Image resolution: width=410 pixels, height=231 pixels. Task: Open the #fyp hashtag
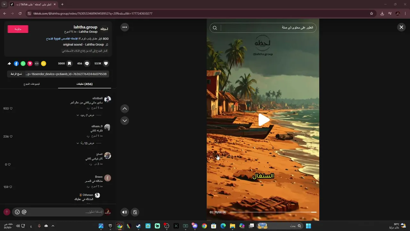tap(57, 38)
